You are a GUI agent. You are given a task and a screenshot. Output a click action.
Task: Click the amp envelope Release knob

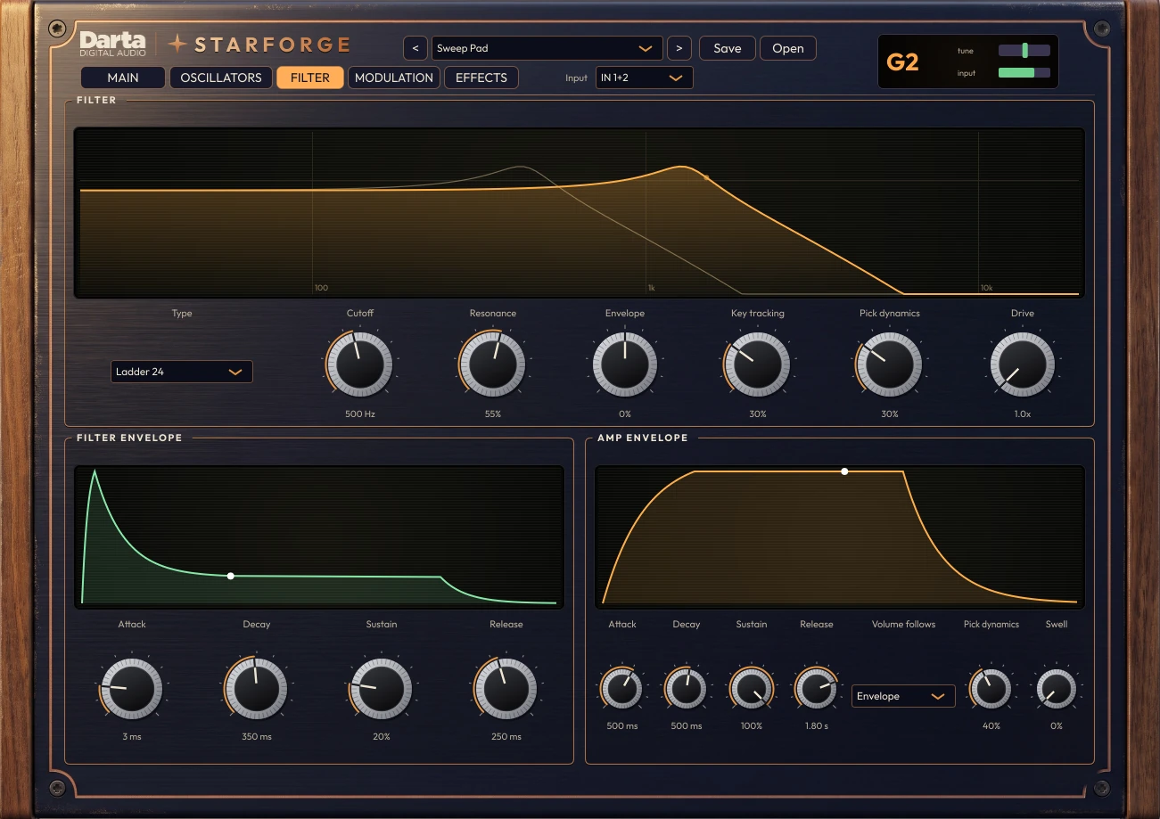[816, 689]
